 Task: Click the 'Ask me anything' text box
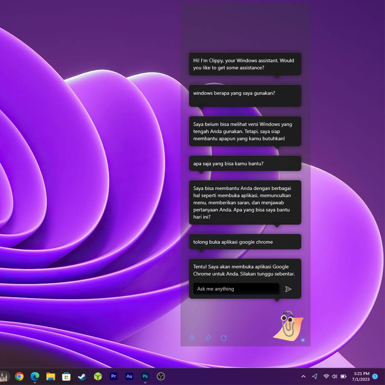[x=236, y=289]
